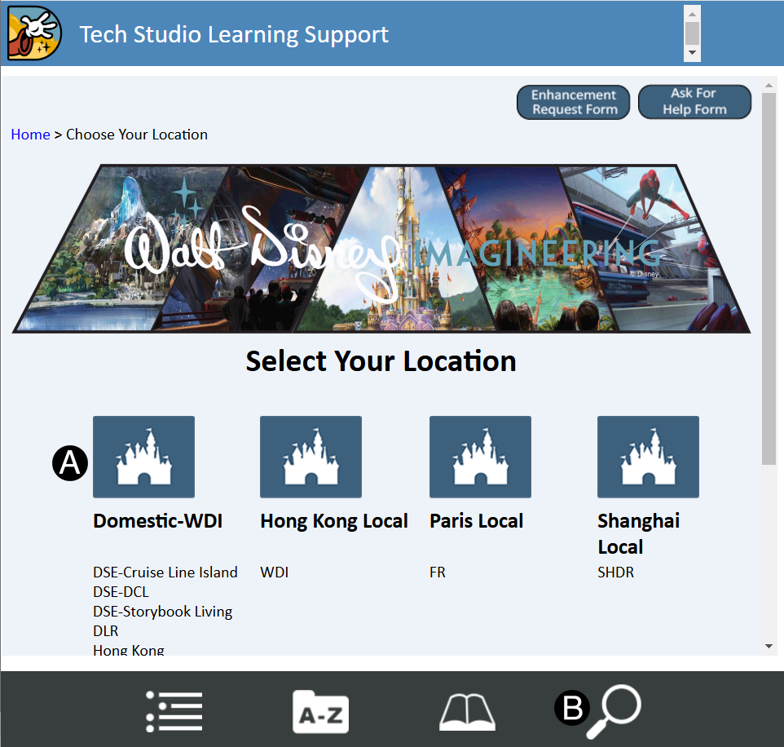The height and width of the screenshot is (747, 784).
Task: Open the Enhancement Request Form
Action: [x=574, y=103]
